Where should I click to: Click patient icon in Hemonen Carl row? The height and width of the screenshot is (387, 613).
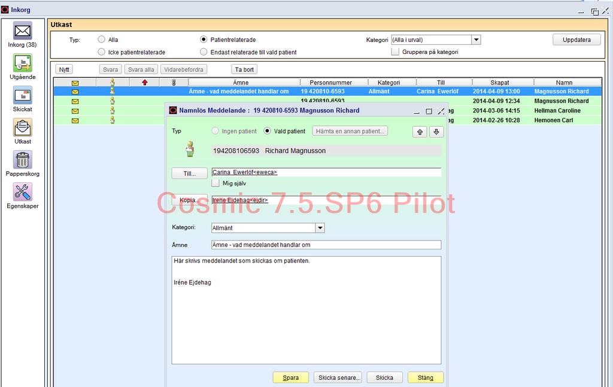coord(113,120)
